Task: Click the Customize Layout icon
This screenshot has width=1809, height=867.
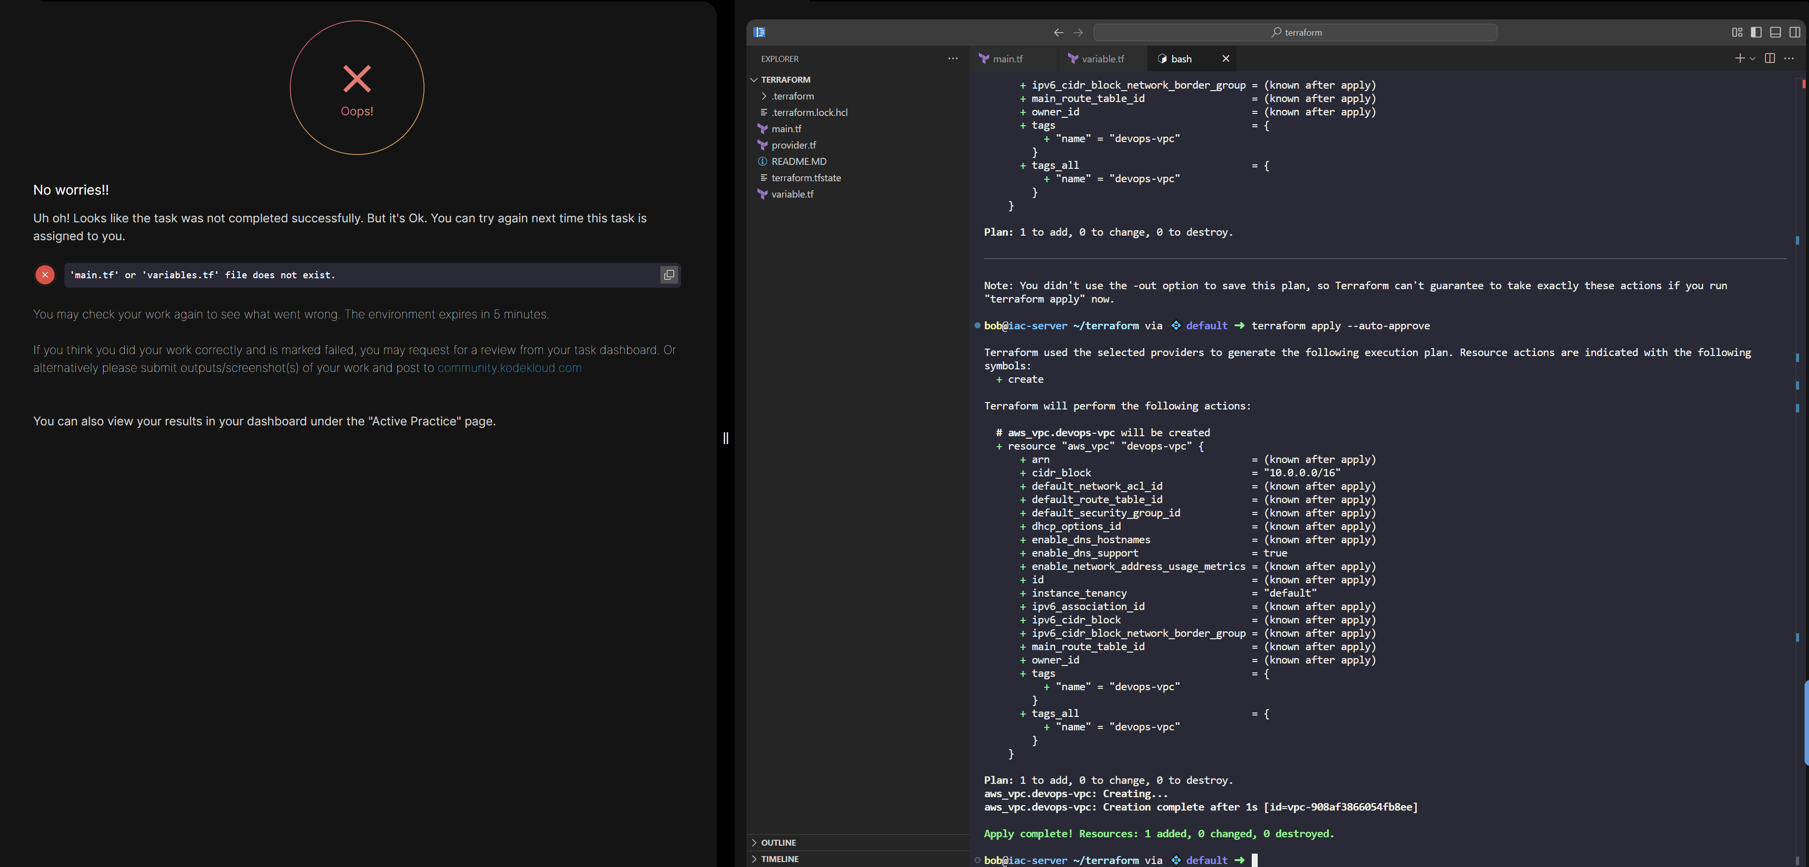Action: [1737, 32]
